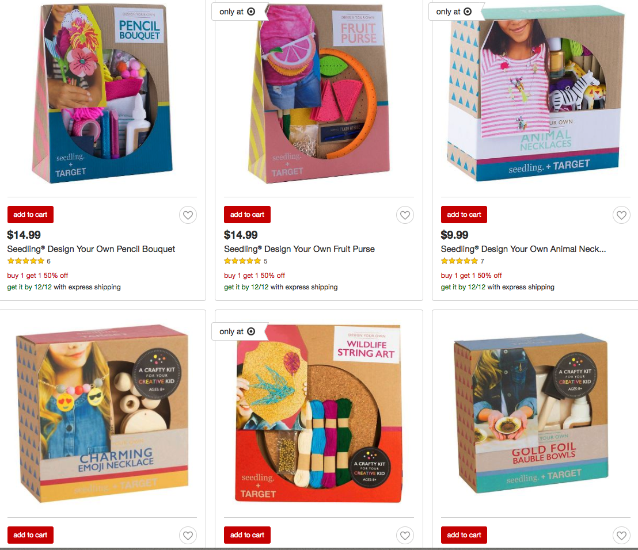Open Pencil Bouquet product image

pyautogui.click(x=102, y=94)
